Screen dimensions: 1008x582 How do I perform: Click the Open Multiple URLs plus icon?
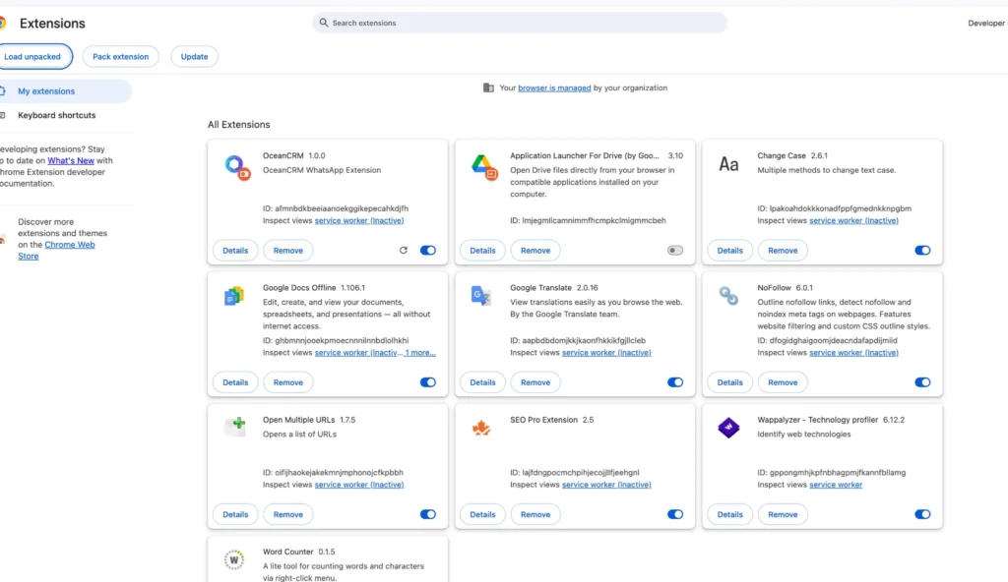click(x=236, y=426)
